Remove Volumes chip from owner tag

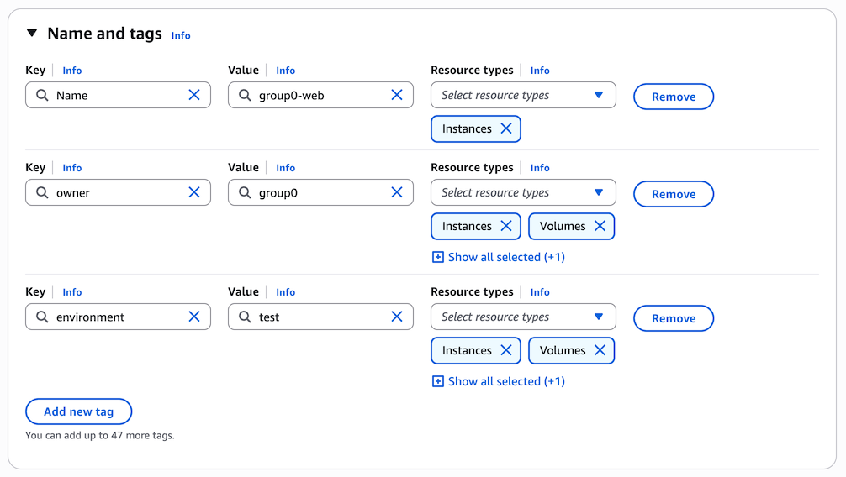pos(600,226)
